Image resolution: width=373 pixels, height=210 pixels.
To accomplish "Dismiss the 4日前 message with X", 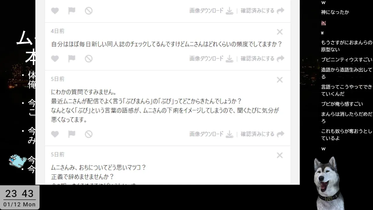I will (280, 32).
